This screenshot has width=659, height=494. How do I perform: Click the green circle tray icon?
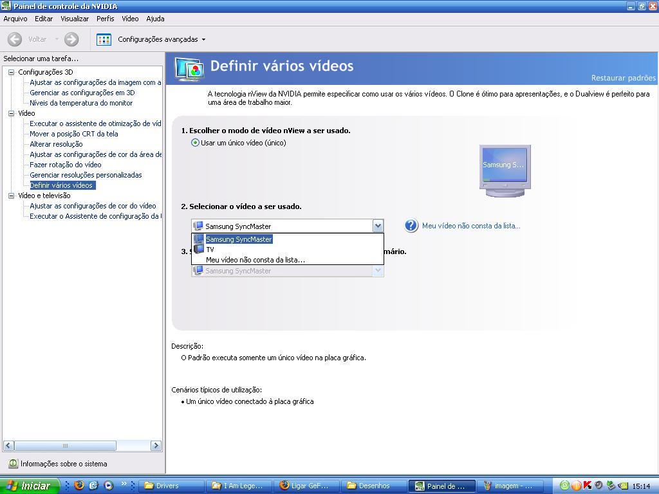point(565,486)
